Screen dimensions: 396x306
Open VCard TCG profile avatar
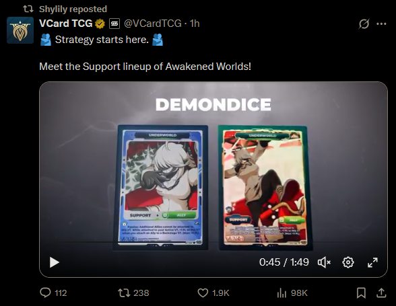[x=20, y=30]
